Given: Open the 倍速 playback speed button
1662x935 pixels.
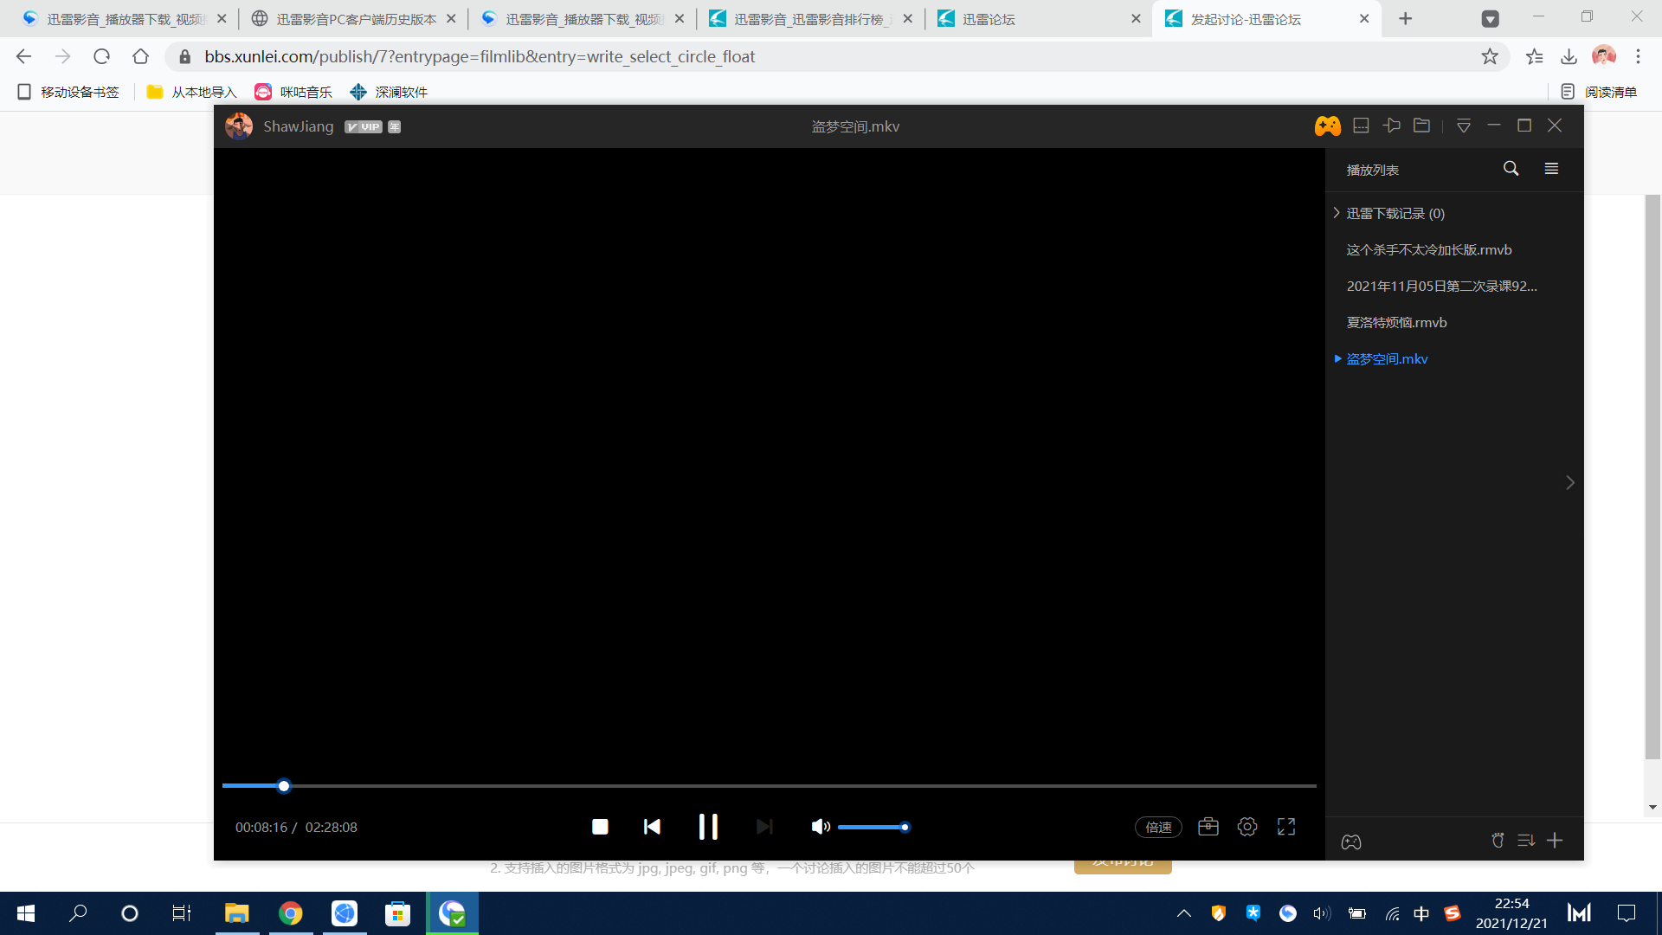Looking at the screenshot, I should (x=1158, y=828).
